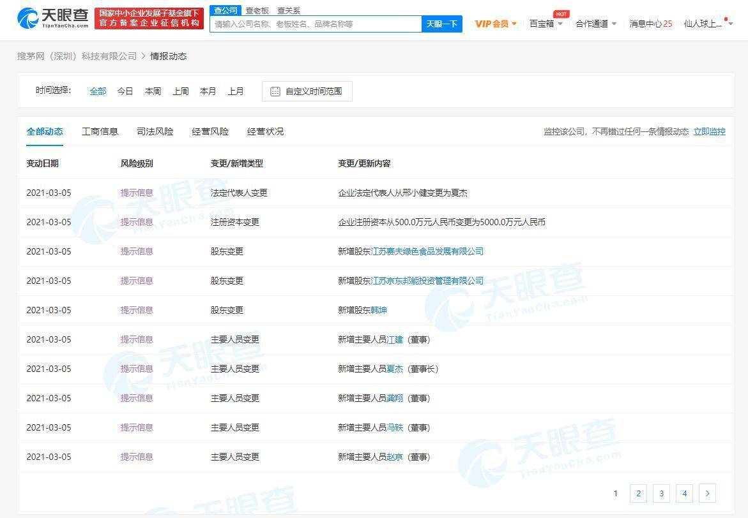The height and width of the screenshot is (518, 748).
Task: Click 法定代表人变更 type cell
Action: pyautogui.click(x=239, y=193)
